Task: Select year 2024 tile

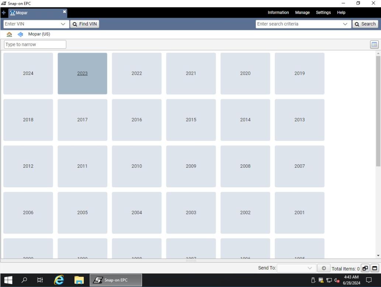Action: [x=28, y=74]
